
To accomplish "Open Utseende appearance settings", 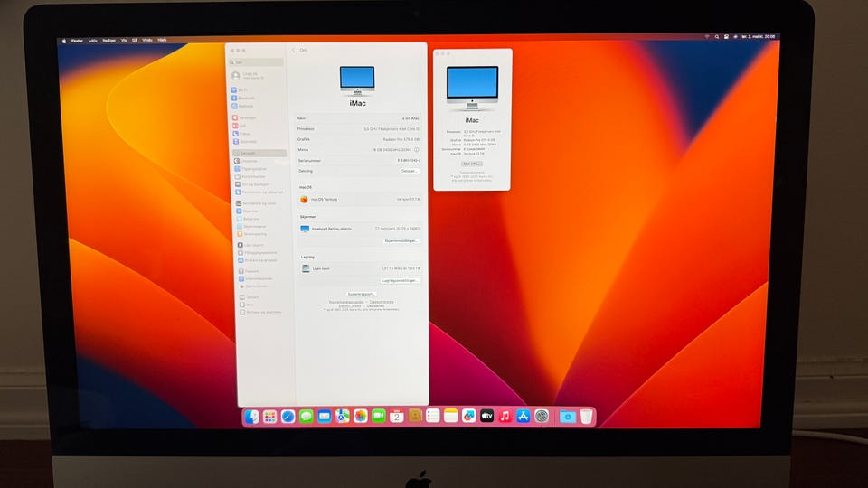I will (x=247, y=161).
